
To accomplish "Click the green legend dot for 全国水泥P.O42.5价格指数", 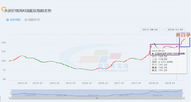I will (x=153, y=54).
